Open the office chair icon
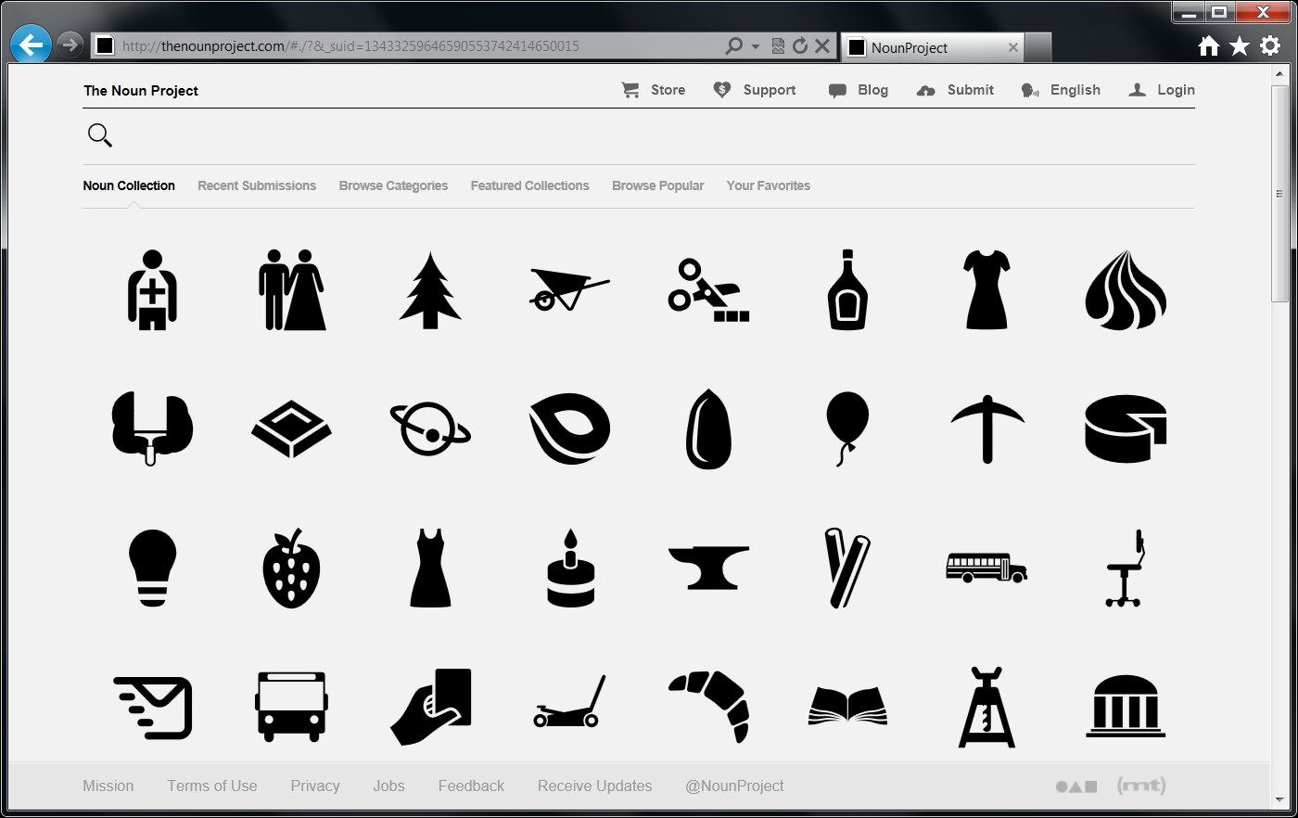This screenshot has height=818, width=1298. (1126, 568)
